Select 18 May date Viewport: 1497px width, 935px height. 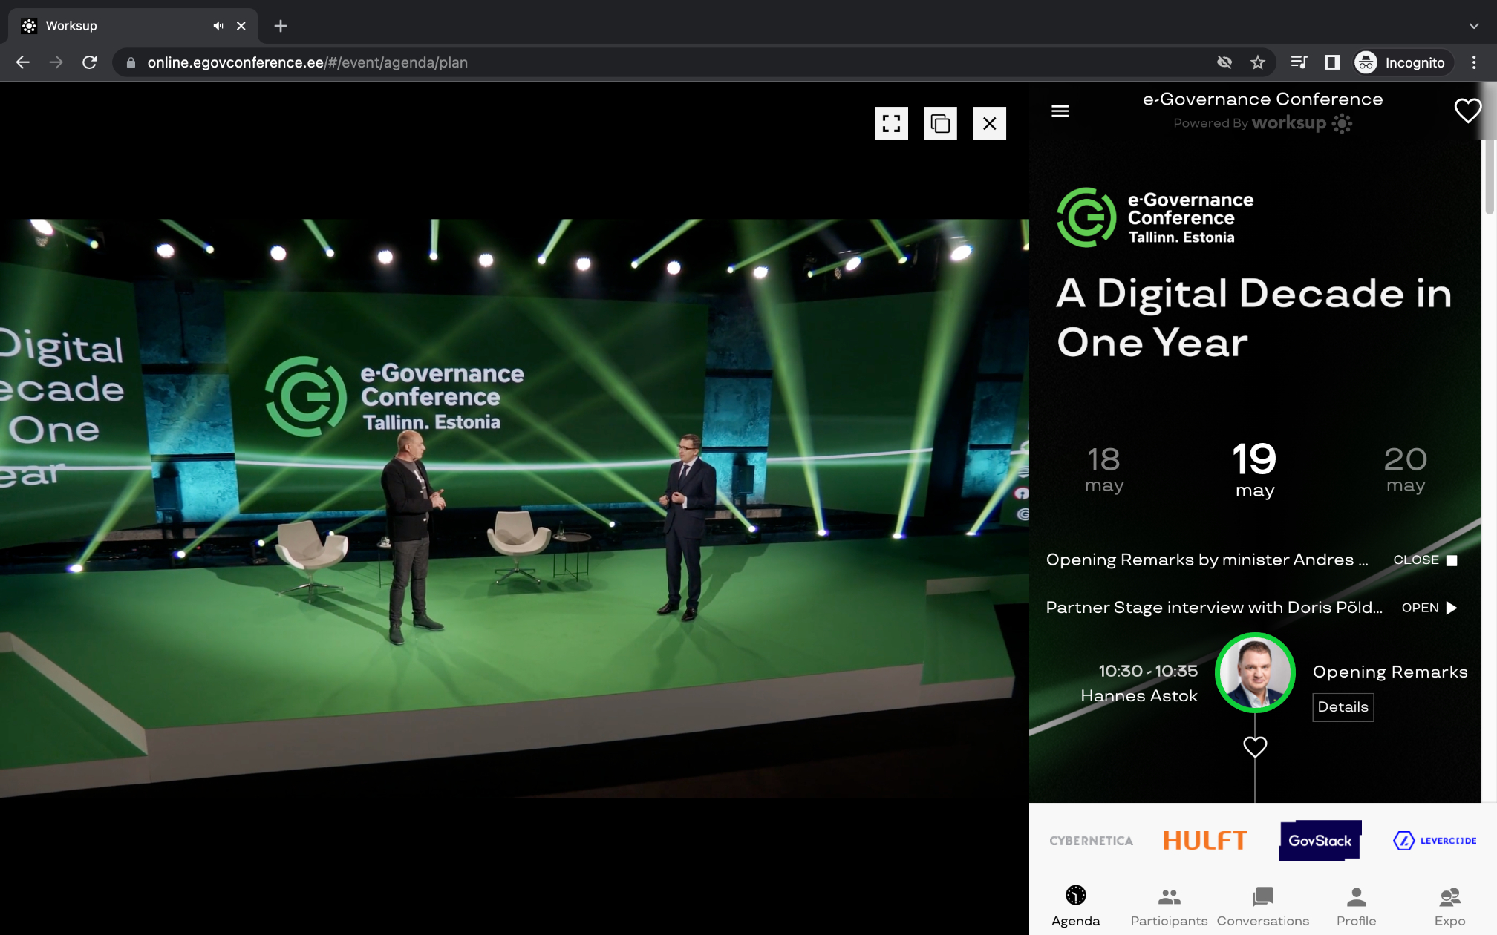(1104, 469)
